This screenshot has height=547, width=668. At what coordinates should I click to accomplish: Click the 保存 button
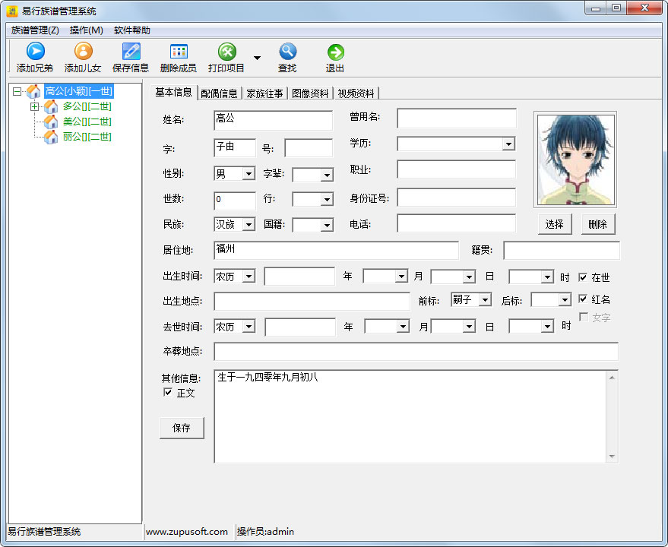click(182, 428)
